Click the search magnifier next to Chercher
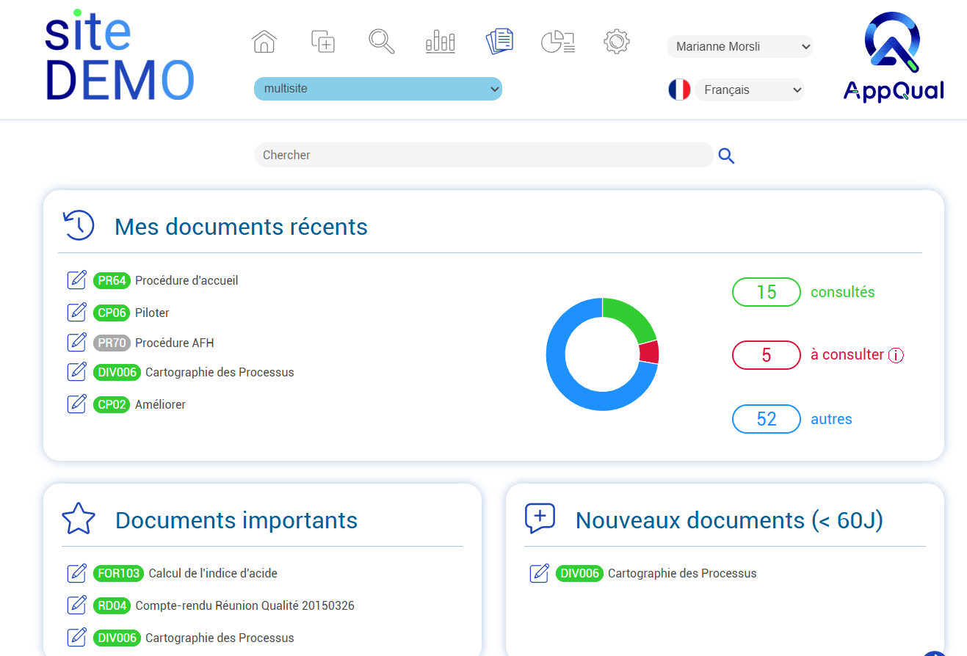Viewport: 967px width, 656px height. click(726, 156)
